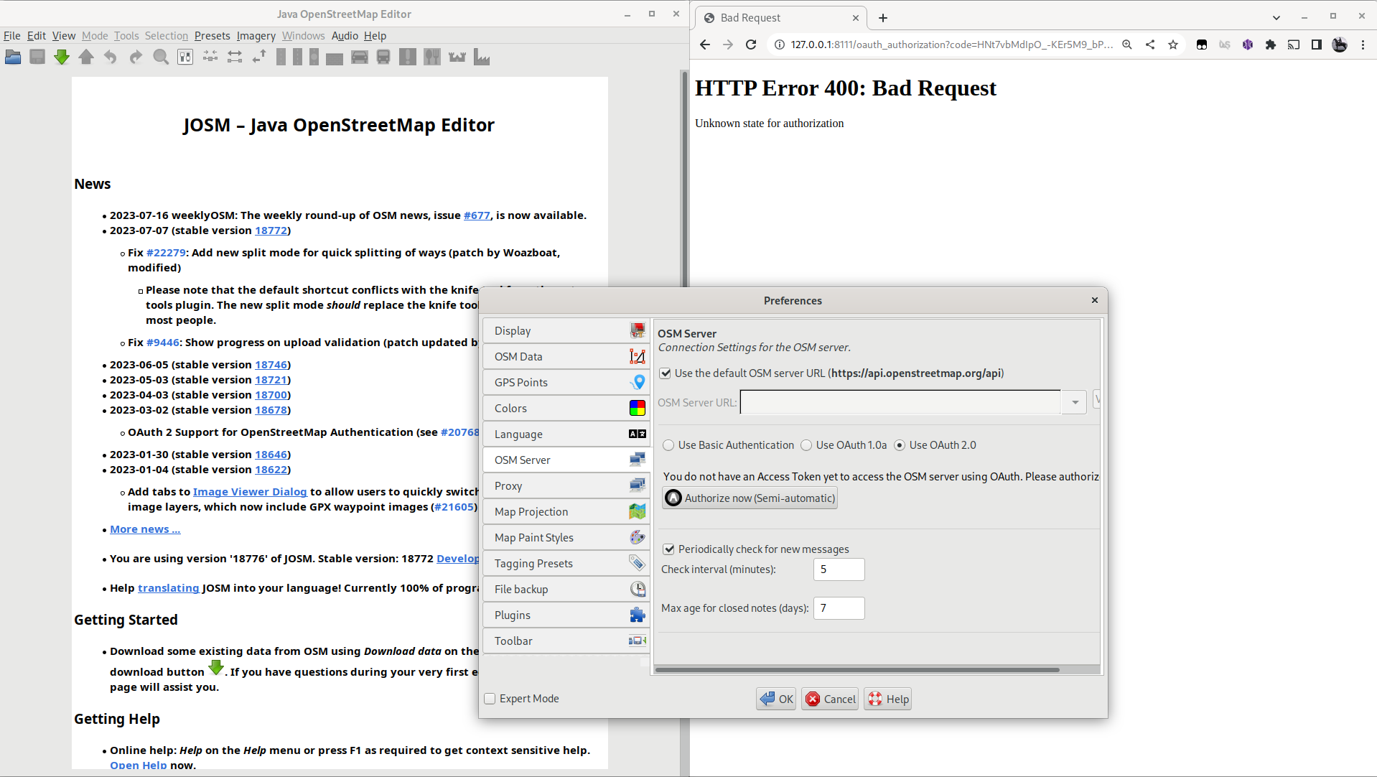Click the Save floppy disk icon in JOSM
Image resolution: width=1377 pixels, height=777 pixels.
click(37, 57)
